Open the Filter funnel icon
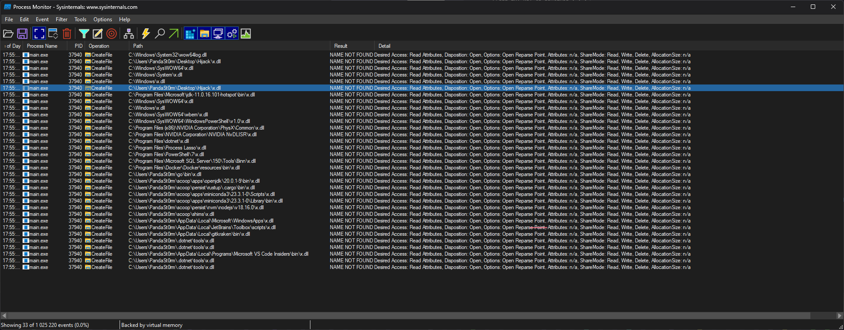Viewport: 844px width, 330px height. pos(84,34)
